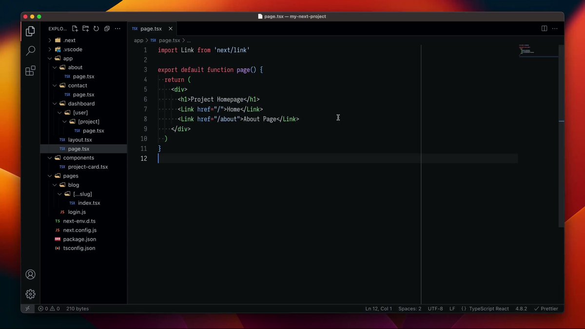Change encoding via 'UTF-8' status item

point(435,309)
